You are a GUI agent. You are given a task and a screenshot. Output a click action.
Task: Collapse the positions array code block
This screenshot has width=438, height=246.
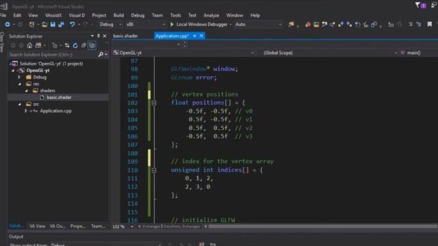coord(154,103)
